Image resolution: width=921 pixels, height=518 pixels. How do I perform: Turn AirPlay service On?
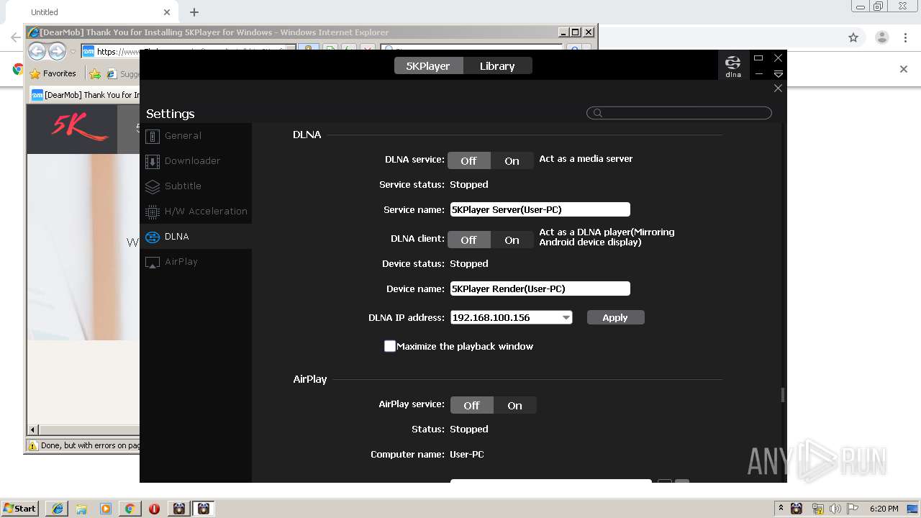(x=515, y=405)
